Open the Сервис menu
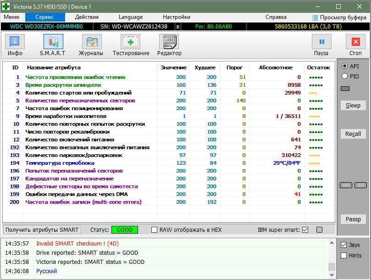The height and width of the screenshot is (280, 371). [x=45, y=17]
